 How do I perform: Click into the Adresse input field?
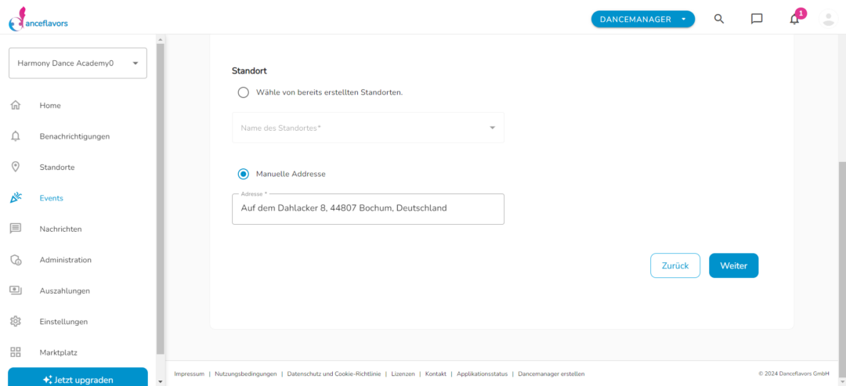coord(368,208)
